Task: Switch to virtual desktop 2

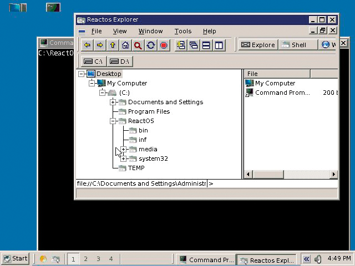Action: (x=85, y=259)
